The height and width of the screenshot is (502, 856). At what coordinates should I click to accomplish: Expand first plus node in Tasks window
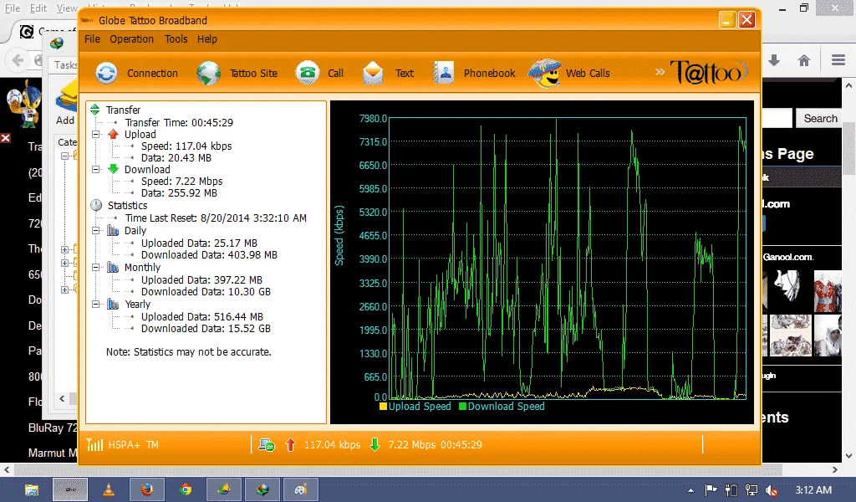(x=64, y=249)
